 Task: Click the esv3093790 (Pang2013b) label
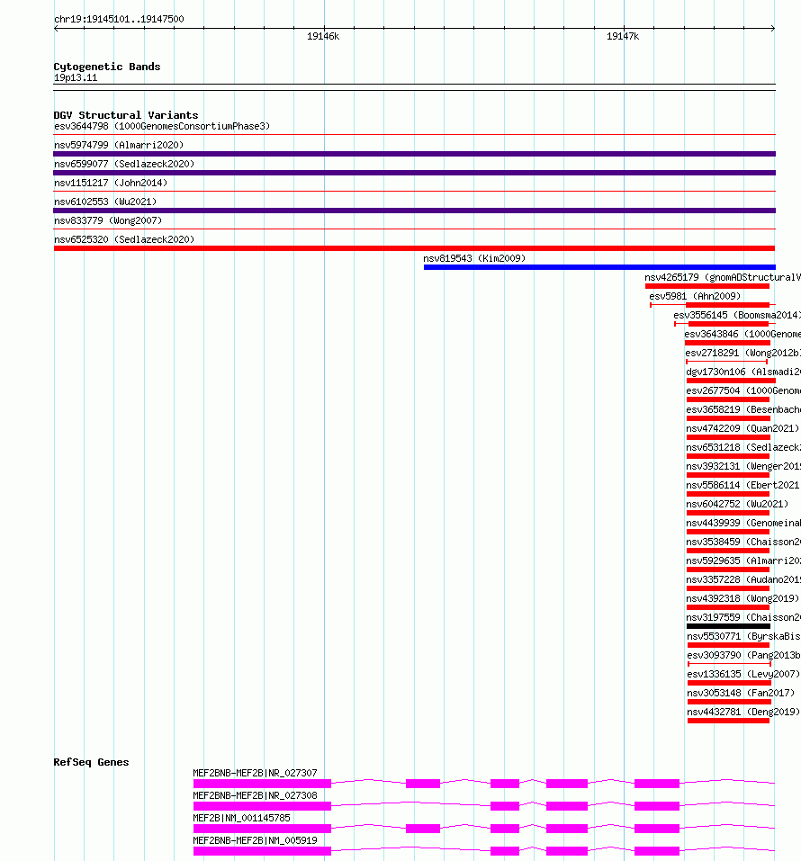pyautogui.click(x=744, y=655)
